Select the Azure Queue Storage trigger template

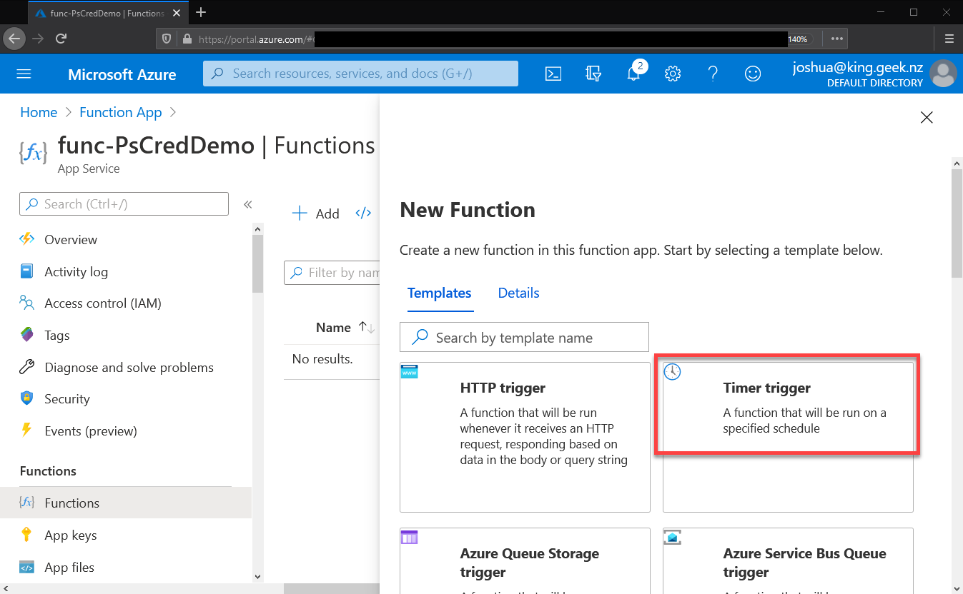click(525, 560)
